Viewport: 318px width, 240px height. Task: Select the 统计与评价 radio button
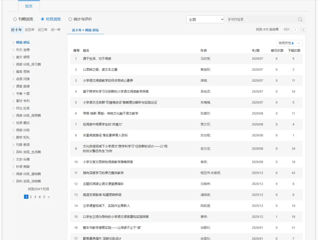[70, 19]
